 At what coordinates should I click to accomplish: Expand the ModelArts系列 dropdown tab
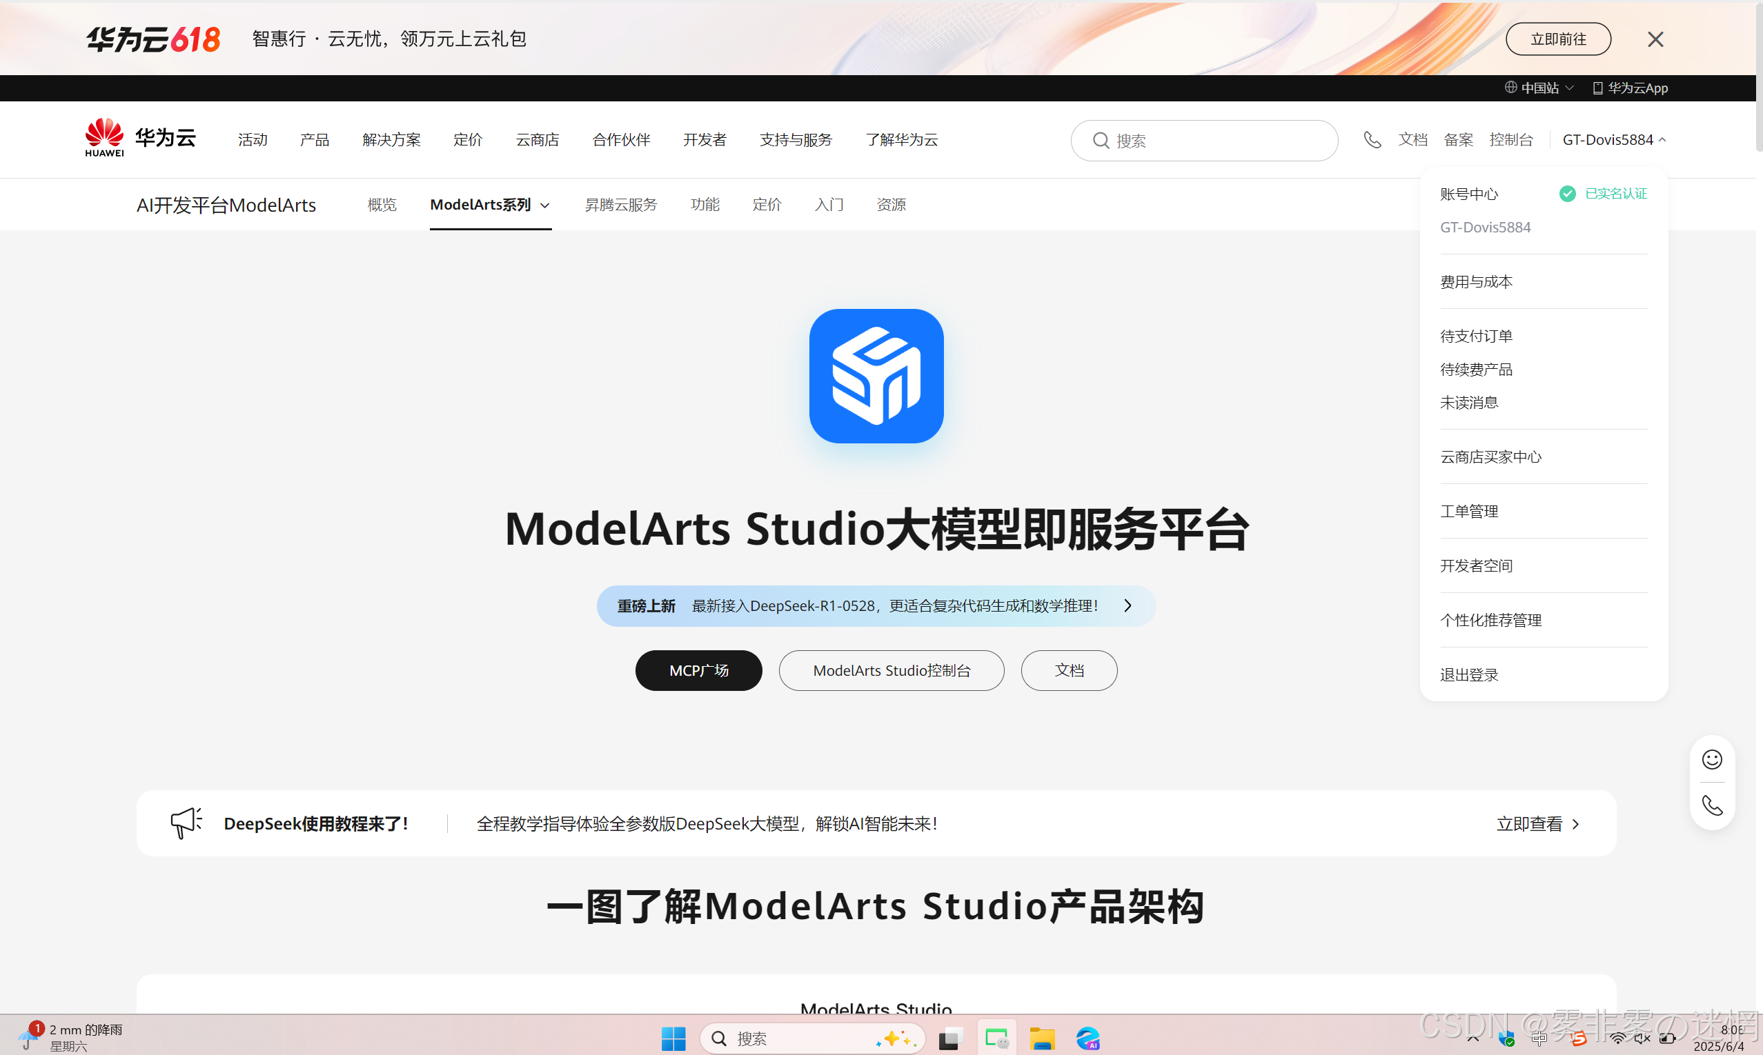pyautogui.click(x=489, y=205)
